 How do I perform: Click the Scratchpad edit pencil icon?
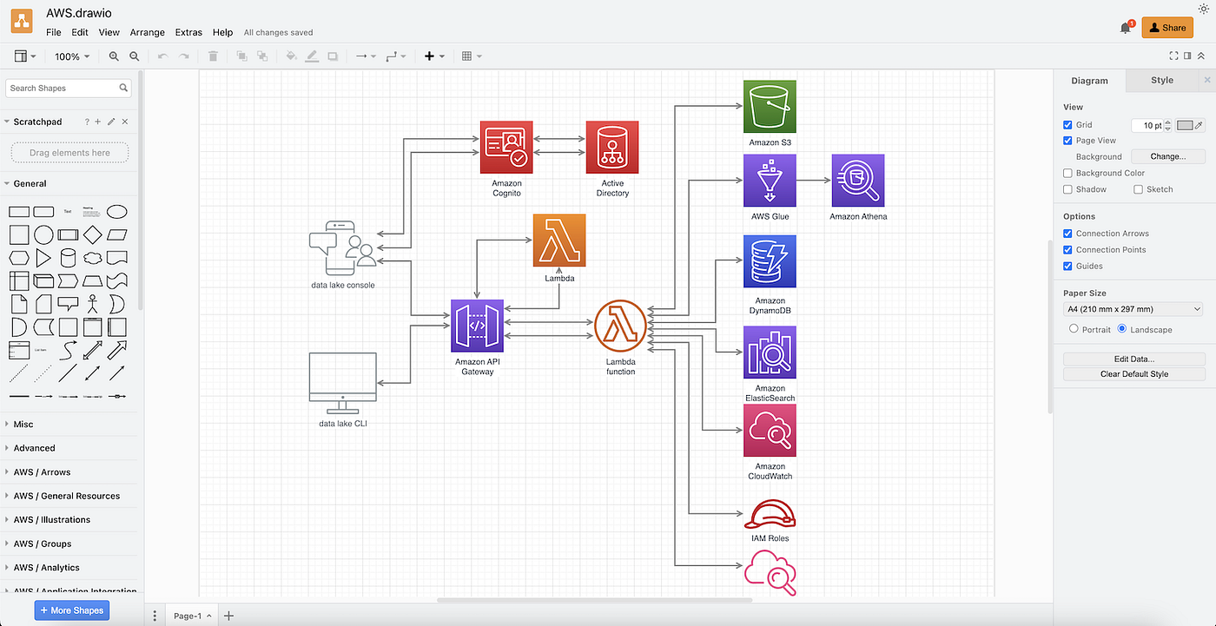pos(111,122)
